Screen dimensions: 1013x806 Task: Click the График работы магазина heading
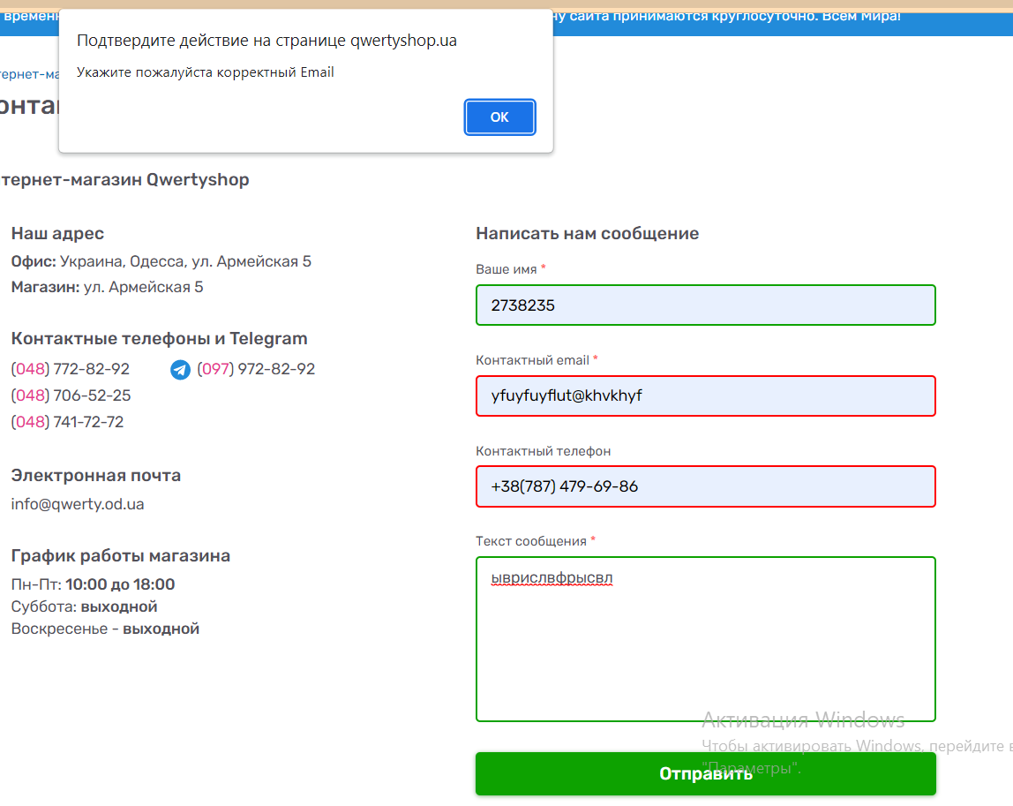pos(121,556)
